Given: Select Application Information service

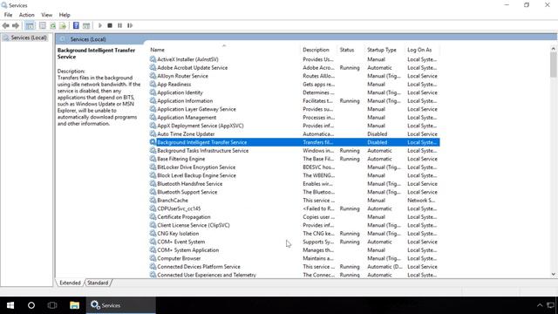Looking at the screenshot, I should click(x=185, y=101).
